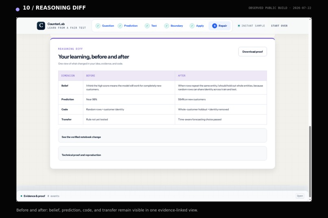Click the CounterLab logo icon

tap(41, 26)
